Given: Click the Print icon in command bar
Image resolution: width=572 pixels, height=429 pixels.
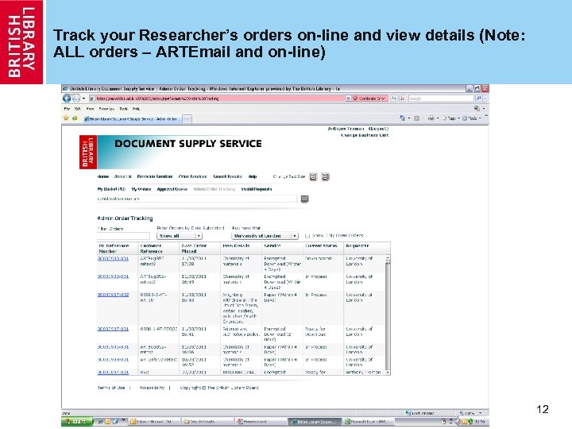Looking at the screenshot, I should [431, 118].
